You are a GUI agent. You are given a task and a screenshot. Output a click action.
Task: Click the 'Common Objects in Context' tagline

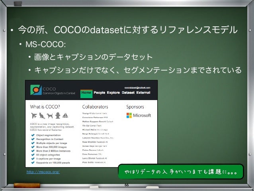[x=59, y=93]
